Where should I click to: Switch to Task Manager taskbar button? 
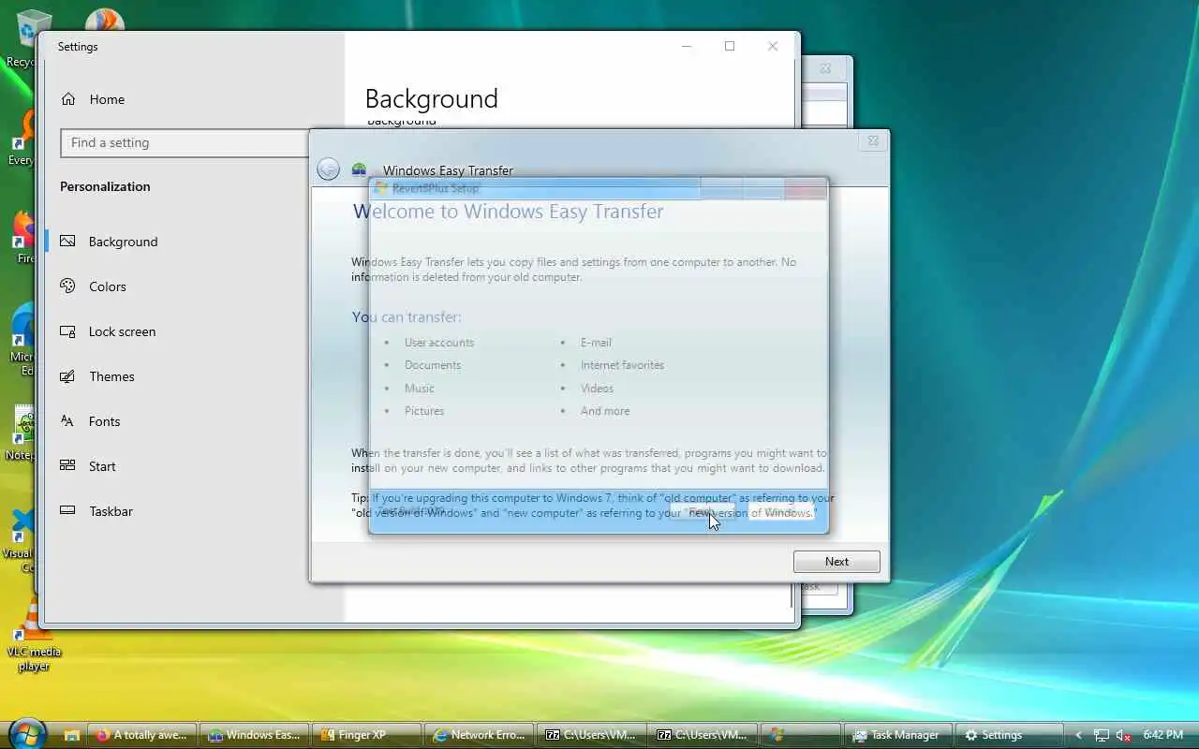(897, 735)
